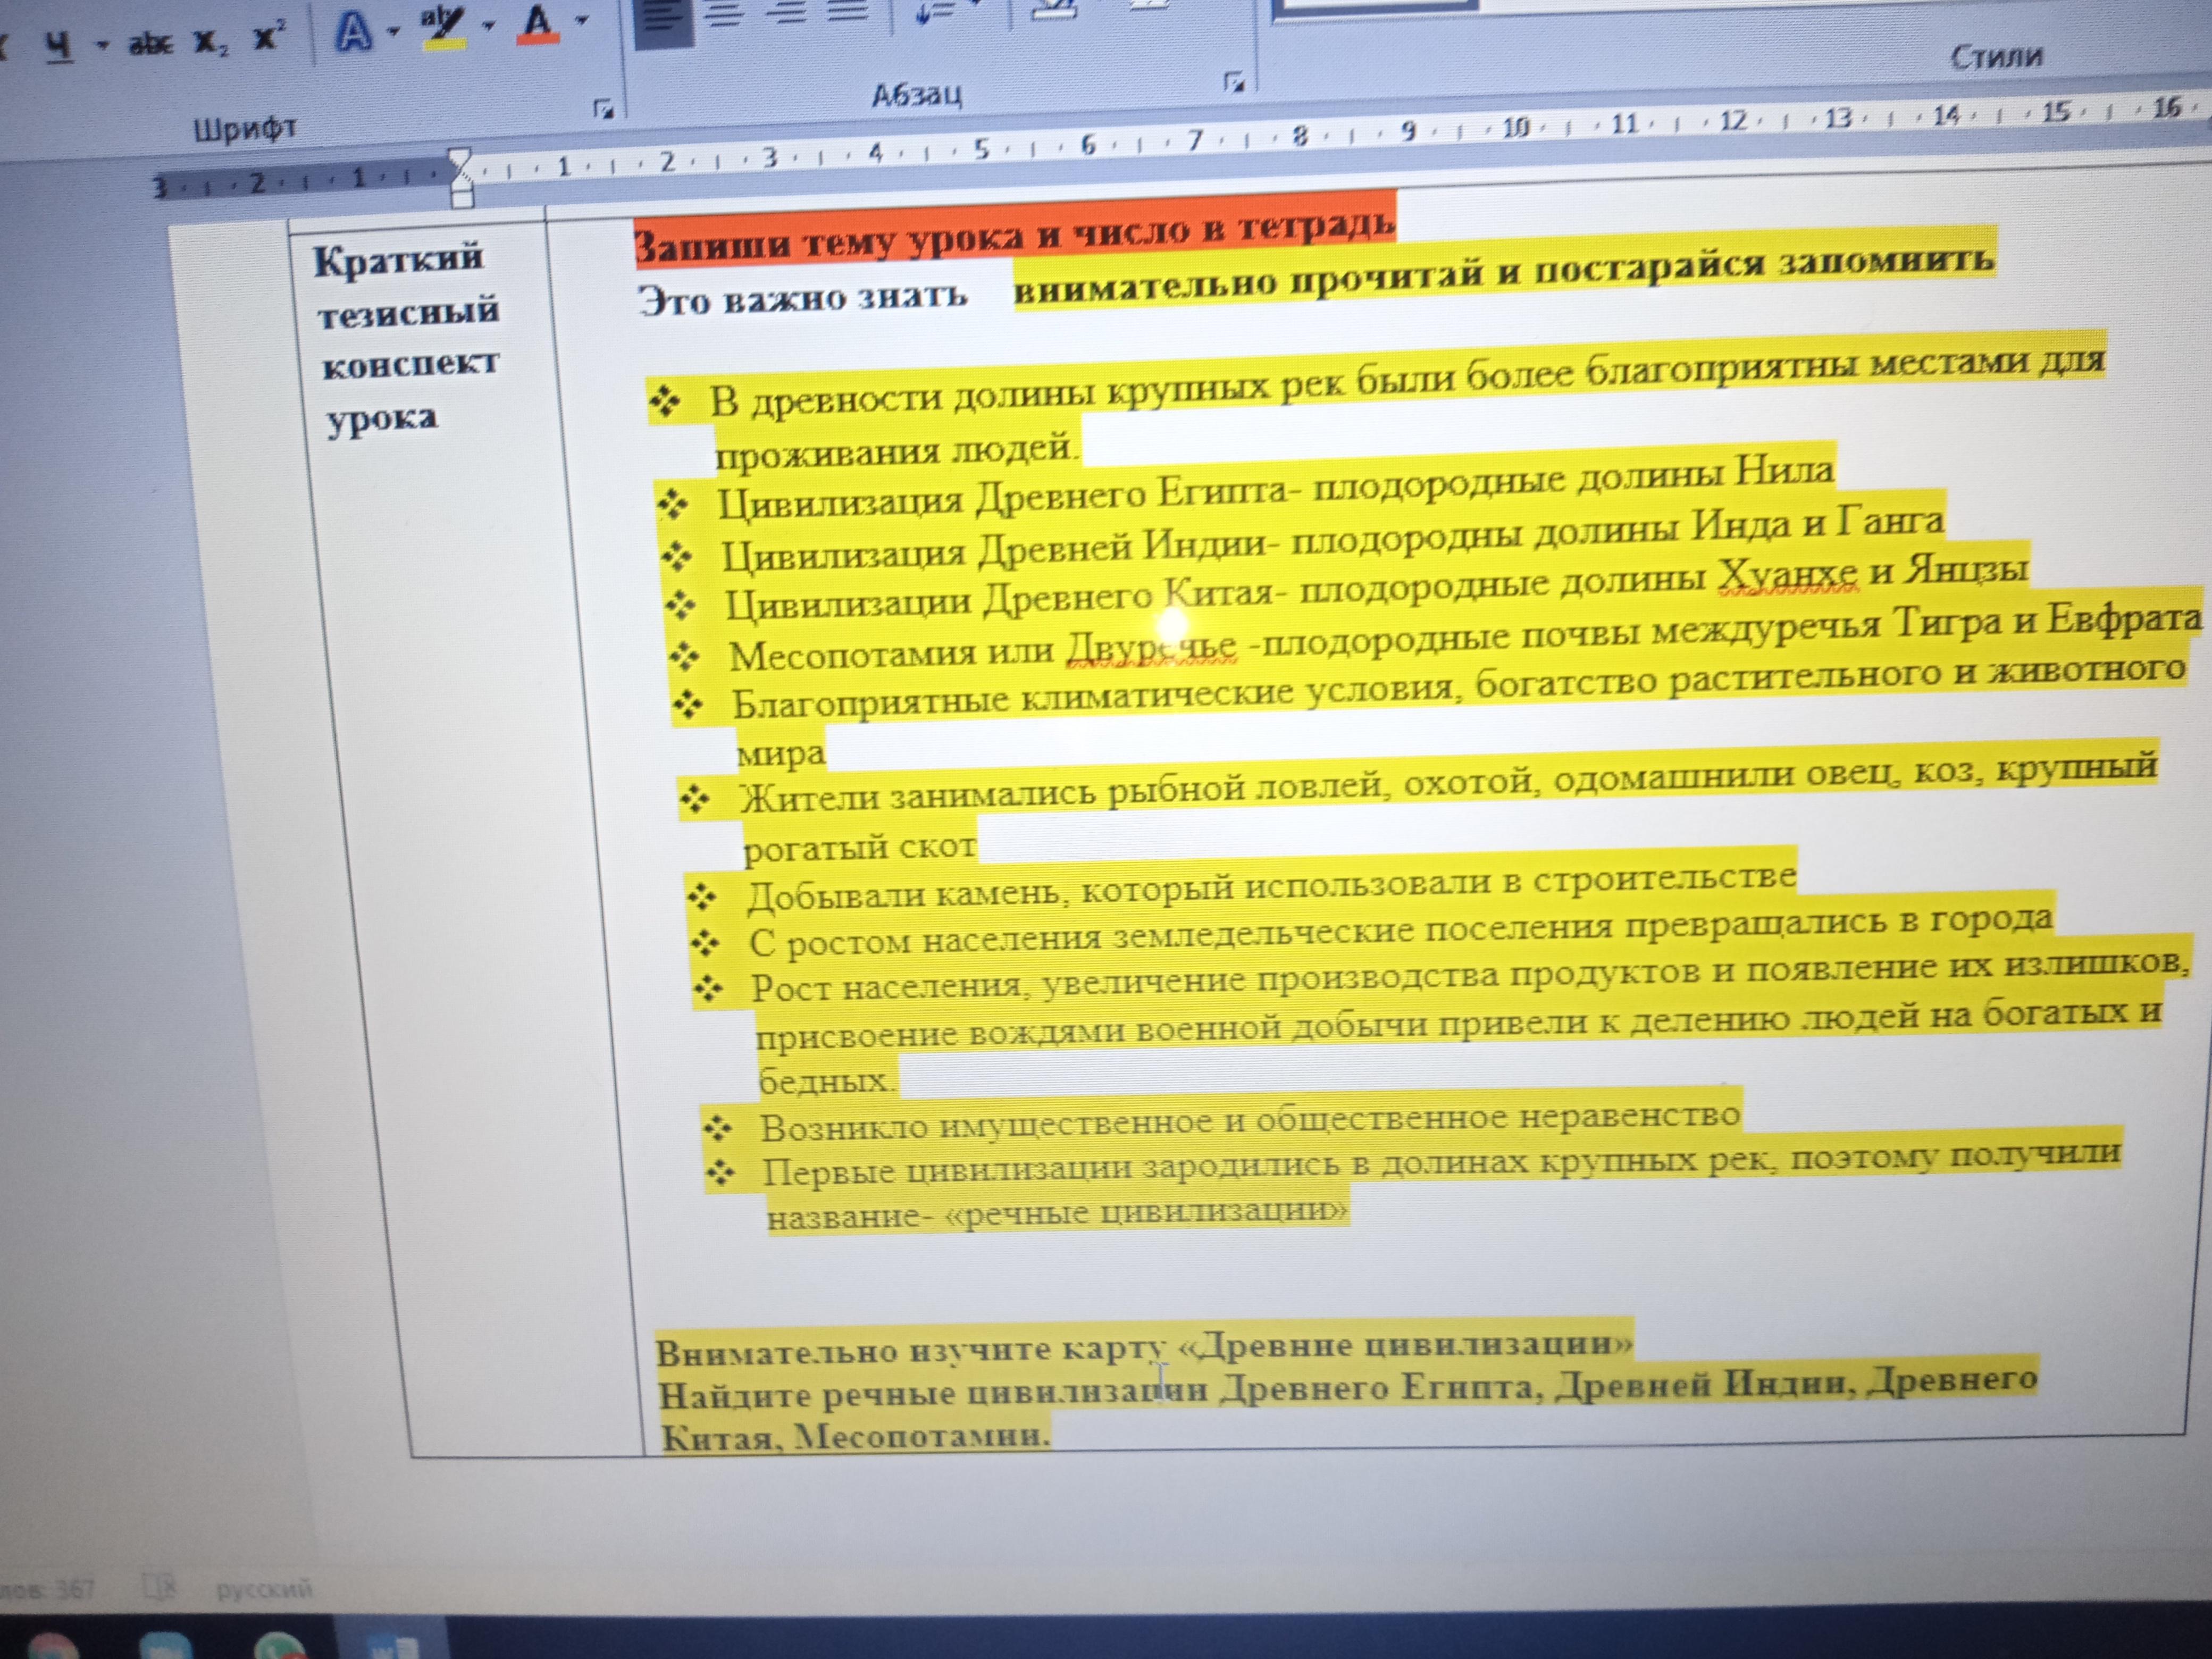Open the font color dropdown arrow
This screenshot has width=2212, height=1659.
point(583,19)
